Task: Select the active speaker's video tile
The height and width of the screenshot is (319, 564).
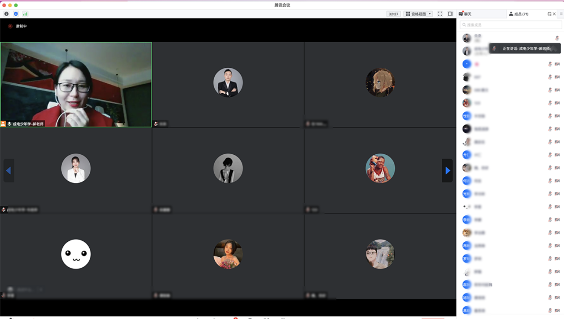Action: (x=76, y=84)
